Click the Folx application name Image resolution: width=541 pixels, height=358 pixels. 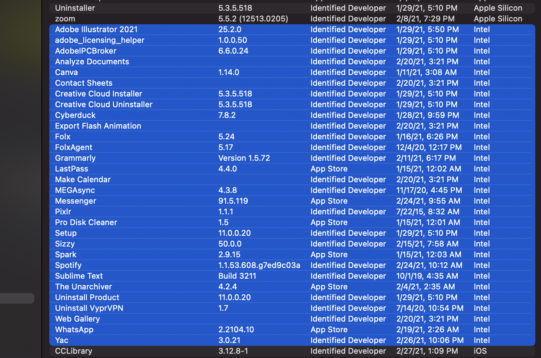(x=63, y=136)
